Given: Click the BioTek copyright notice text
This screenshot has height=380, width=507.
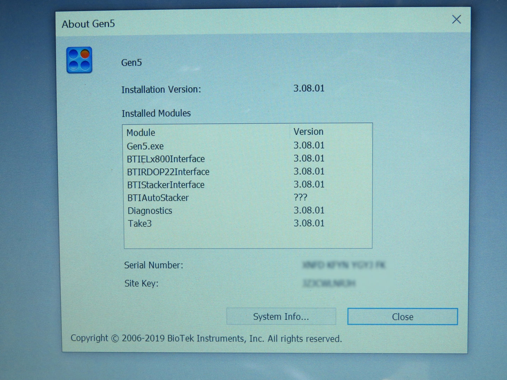Looking at the screenshot, I should pyautogui.click(x=206, y=338).
